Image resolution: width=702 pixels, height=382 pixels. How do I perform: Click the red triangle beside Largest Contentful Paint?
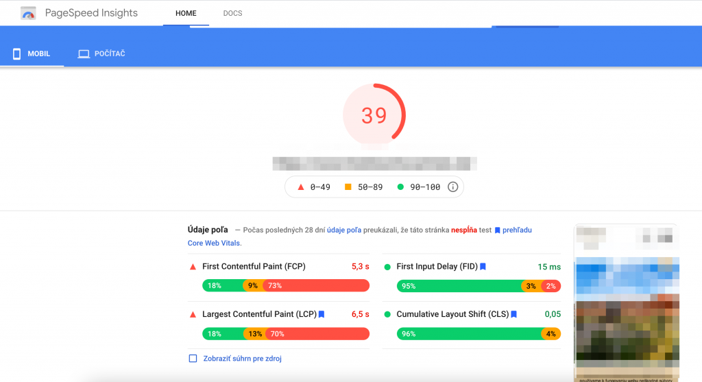pyautogui.click(x=193, y=315)
